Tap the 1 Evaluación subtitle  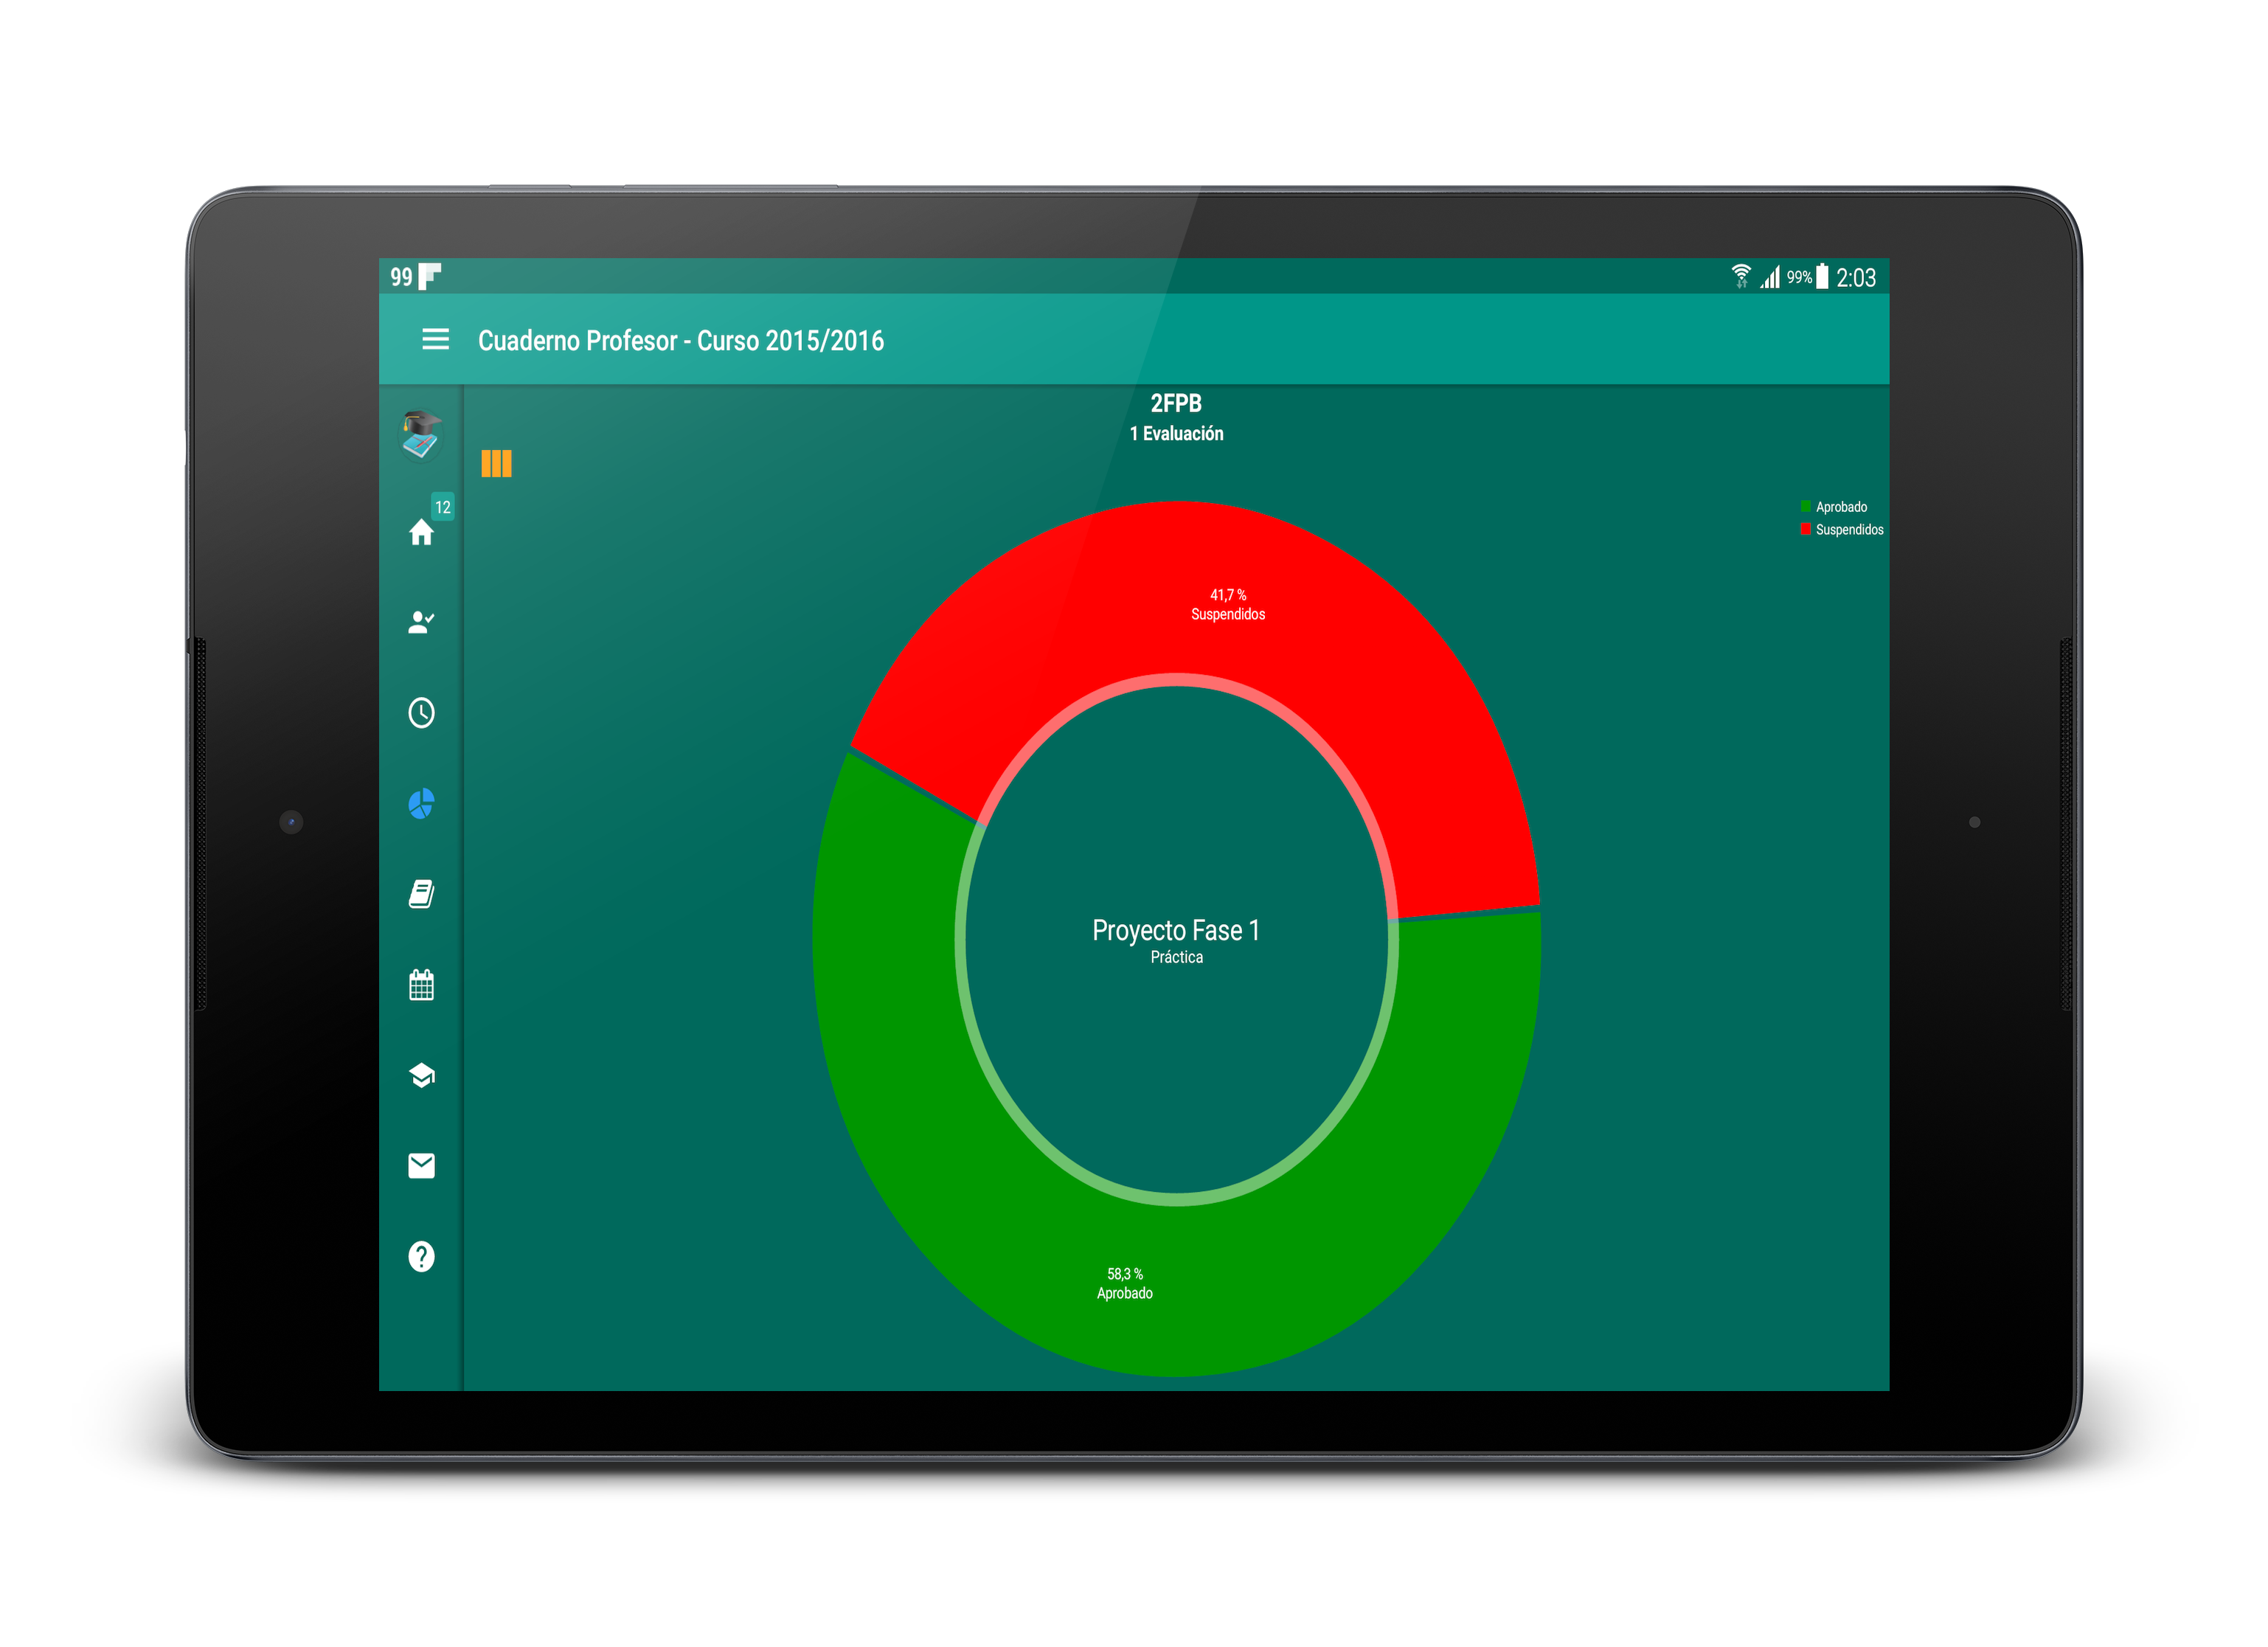click(x=1176, y=433)
